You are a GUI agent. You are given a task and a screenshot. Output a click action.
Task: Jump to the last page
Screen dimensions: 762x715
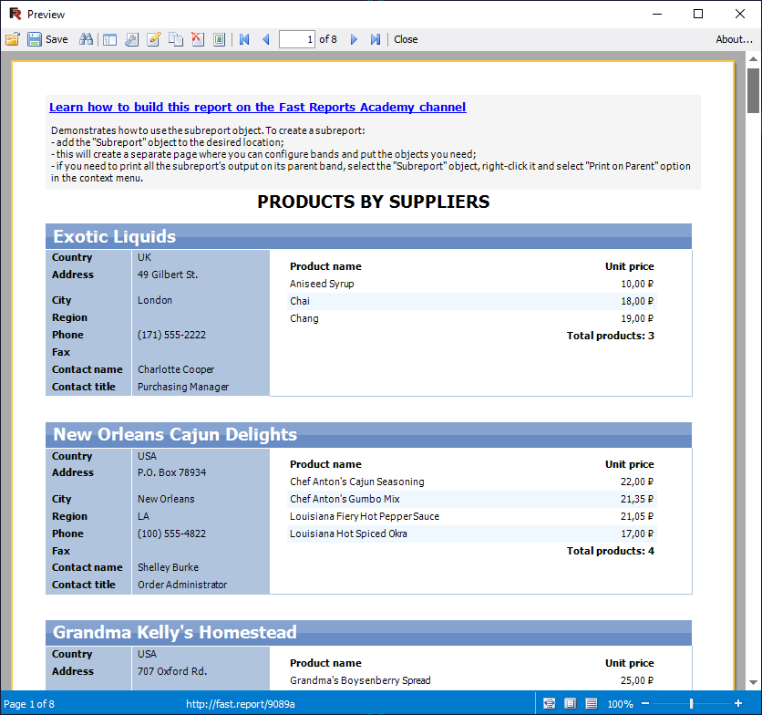point(376,39)
